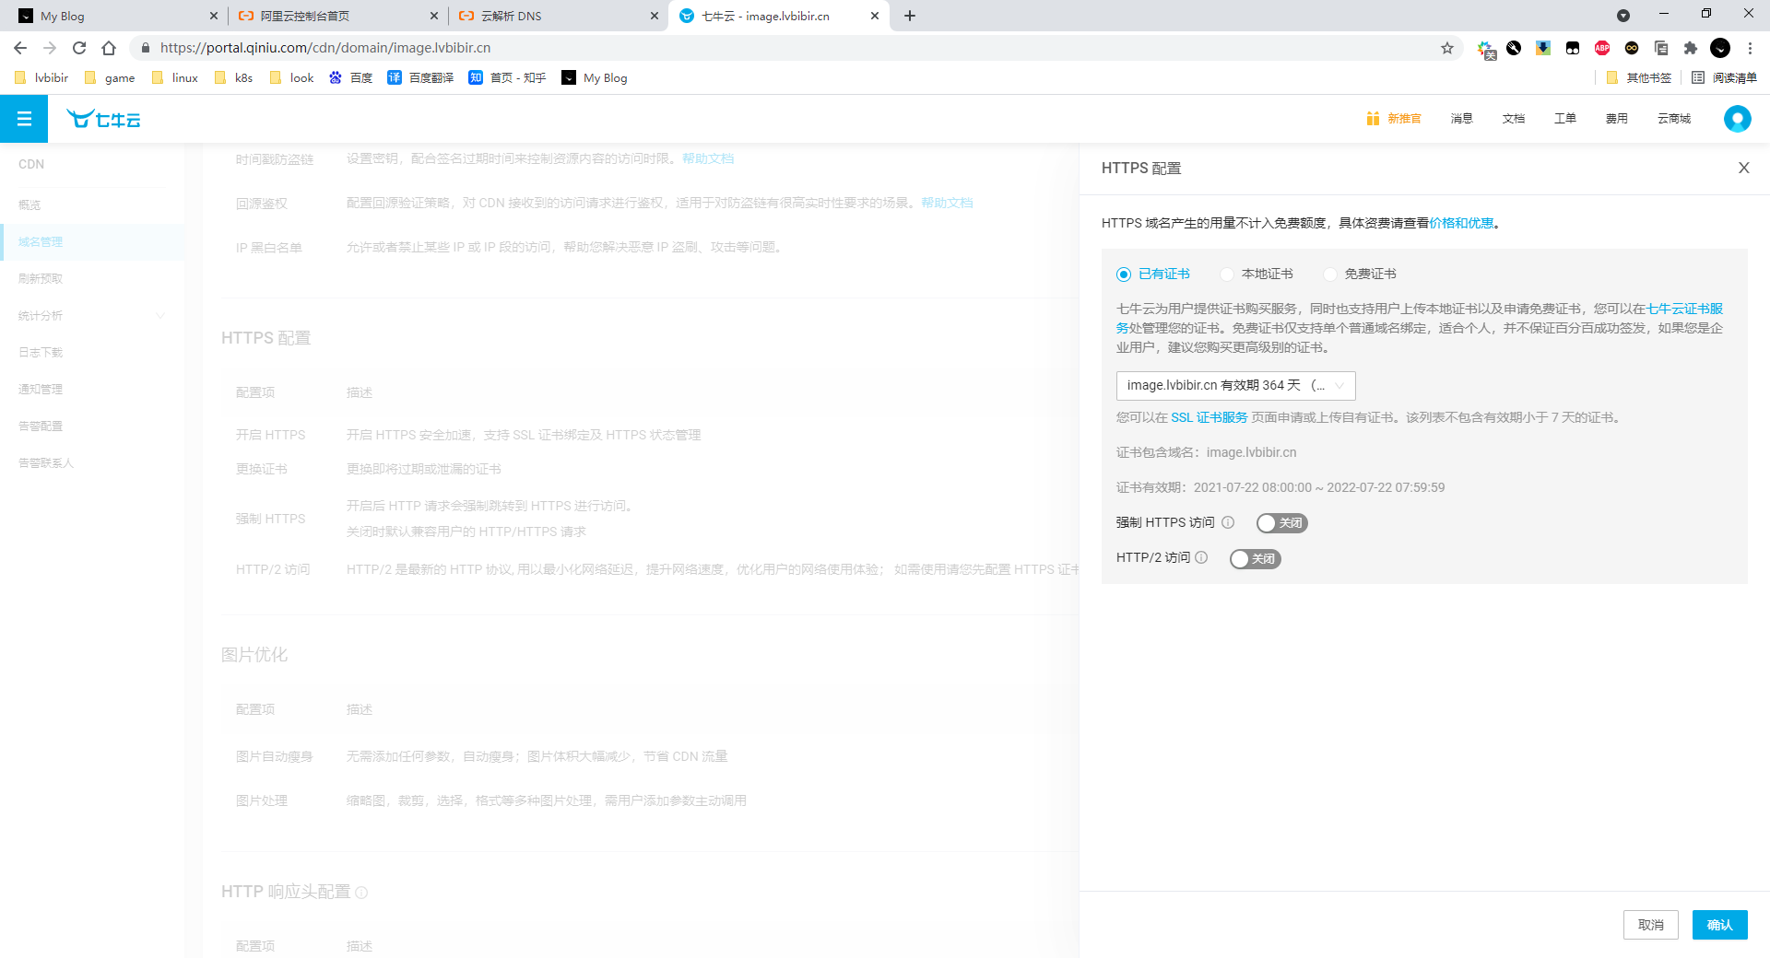Open 文档 in the top navigation
This screenshot has height=958, width=1770.
click(1513, 119)
